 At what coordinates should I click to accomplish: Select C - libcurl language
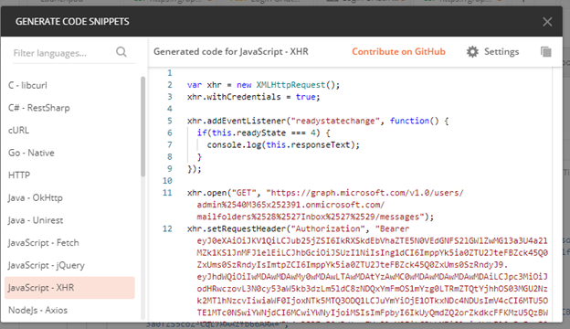(27, 85)
